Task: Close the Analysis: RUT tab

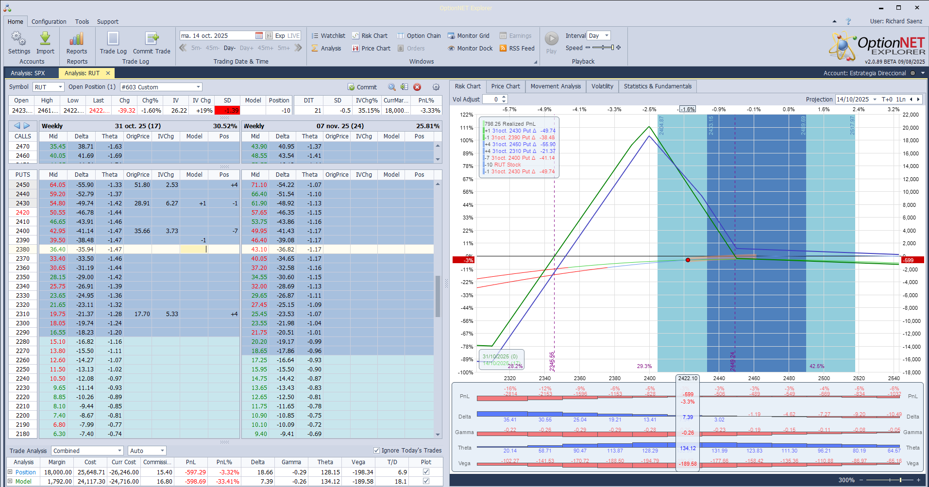Action: tap(108, 73)
